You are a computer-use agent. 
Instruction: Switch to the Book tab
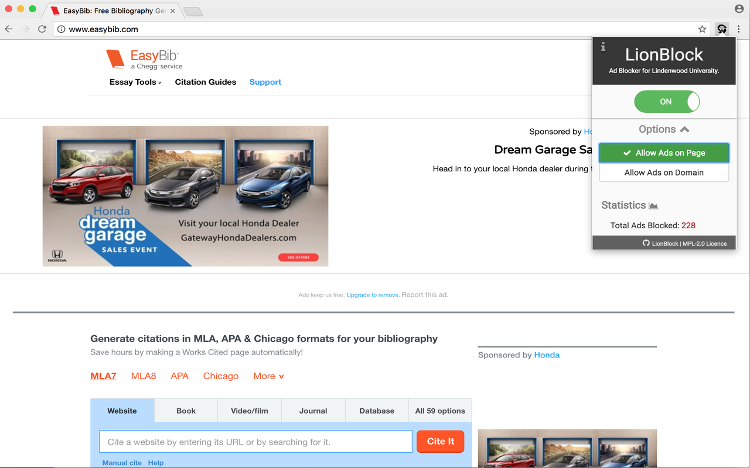186,411
